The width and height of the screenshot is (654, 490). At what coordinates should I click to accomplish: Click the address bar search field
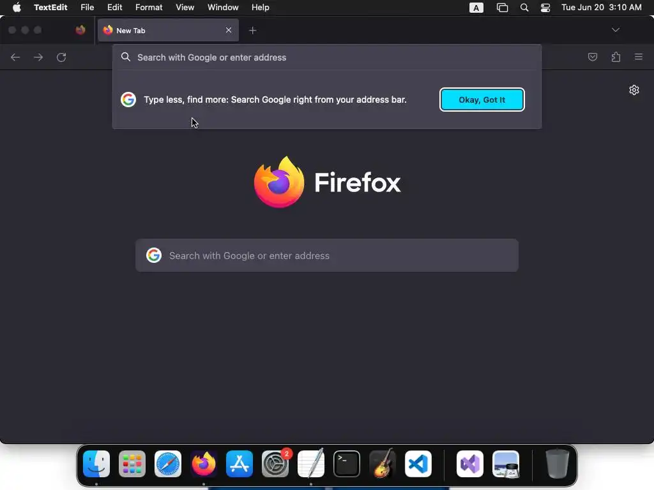327,57
